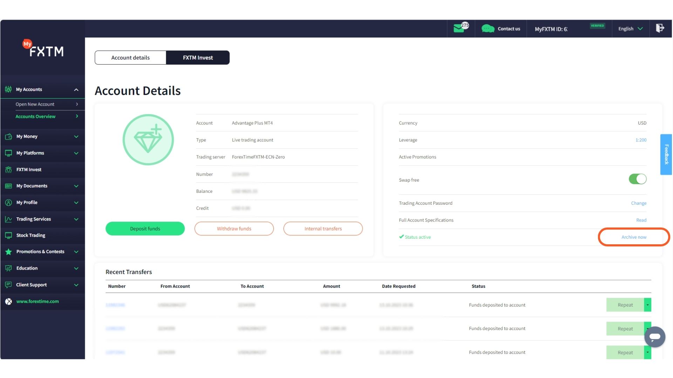673x378 pixels.
Task: Click the My Accounts candlestick icon
Action: [8, 89]
